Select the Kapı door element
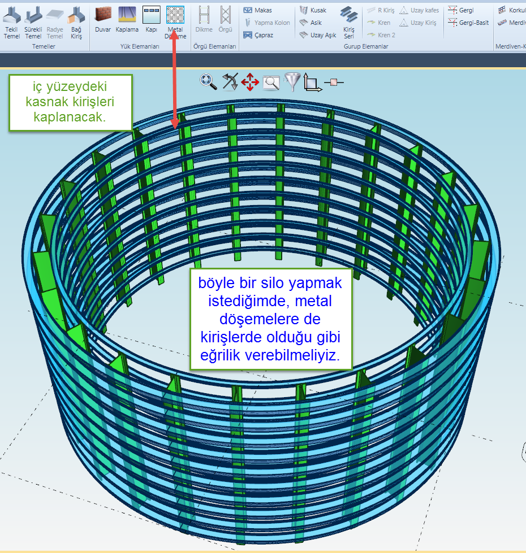The height and width of the screenshot is (553, 526). (x=152, y=20)
